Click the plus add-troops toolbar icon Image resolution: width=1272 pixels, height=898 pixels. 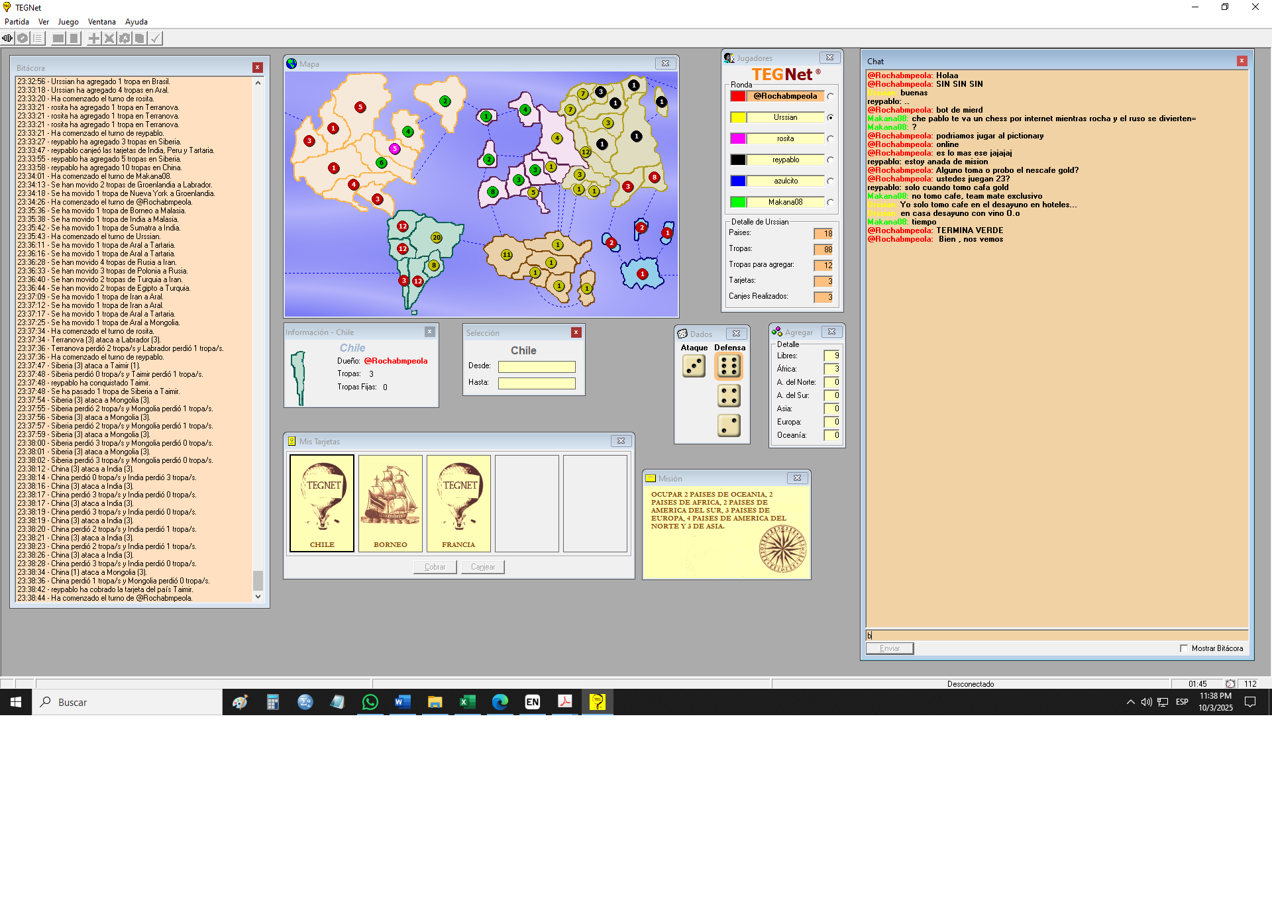pyautogui.click(x=94, y=38)
